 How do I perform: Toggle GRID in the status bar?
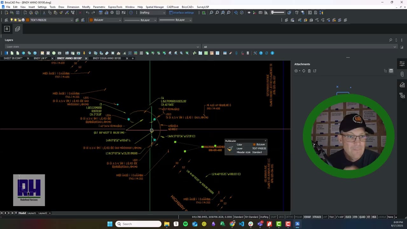tap(281, 217)
